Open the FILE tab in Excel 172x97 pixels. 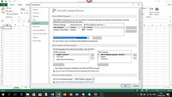(4, 5)
